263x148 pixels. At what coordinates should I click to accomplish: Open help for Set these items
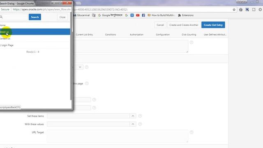tap(140, 116)
